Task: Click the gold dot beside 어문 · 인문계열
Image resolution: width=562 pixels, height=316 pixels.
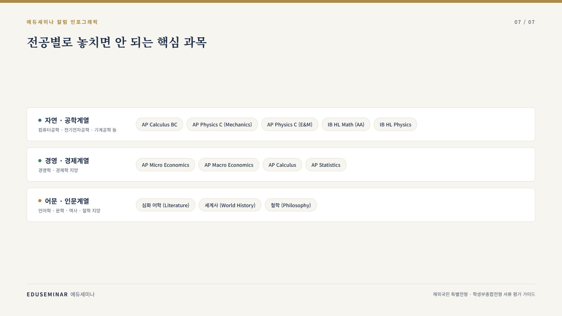Action: click(x=40, y=201)
